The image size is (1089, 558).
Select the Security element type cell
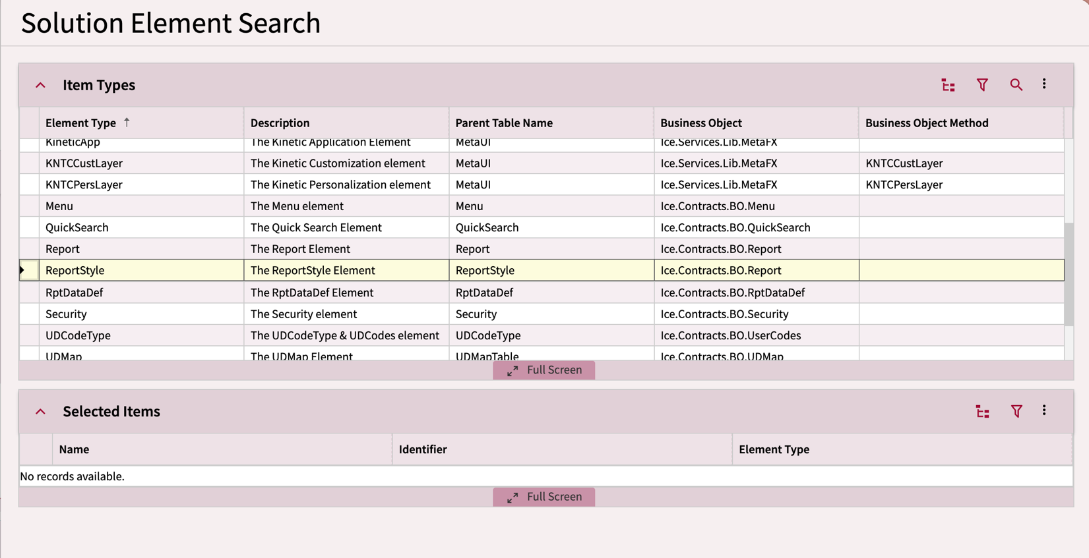(141, 314)
